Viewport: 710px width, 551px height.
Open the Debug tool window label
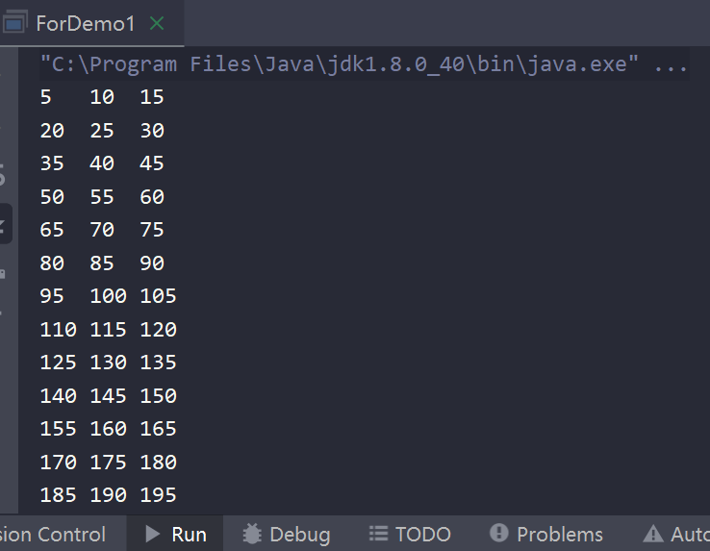pos(299,534)
